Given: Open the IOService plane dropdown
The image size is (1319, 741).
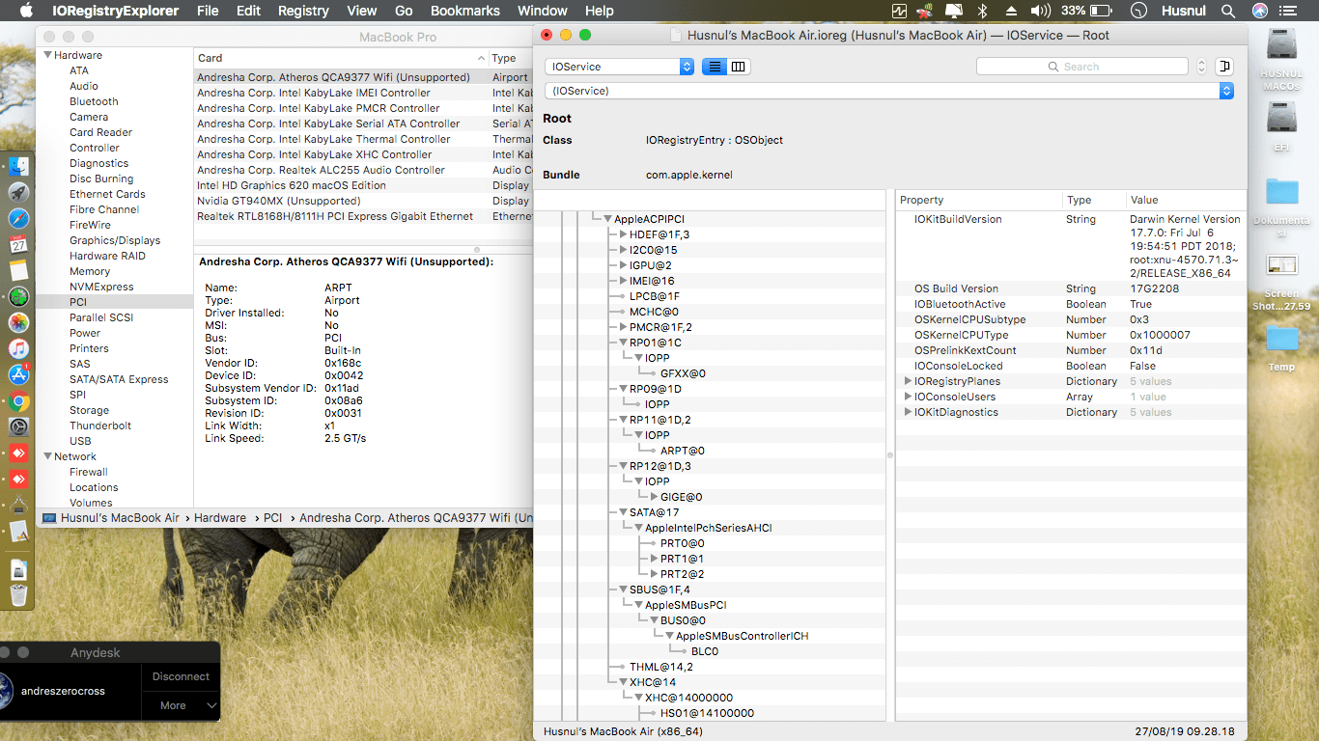Looking at the screenshot, I should [x=620, y=67].
